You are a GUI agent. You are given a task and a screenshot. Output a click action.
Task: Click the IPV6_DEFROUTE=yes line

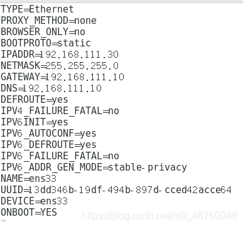coord(48,145)
